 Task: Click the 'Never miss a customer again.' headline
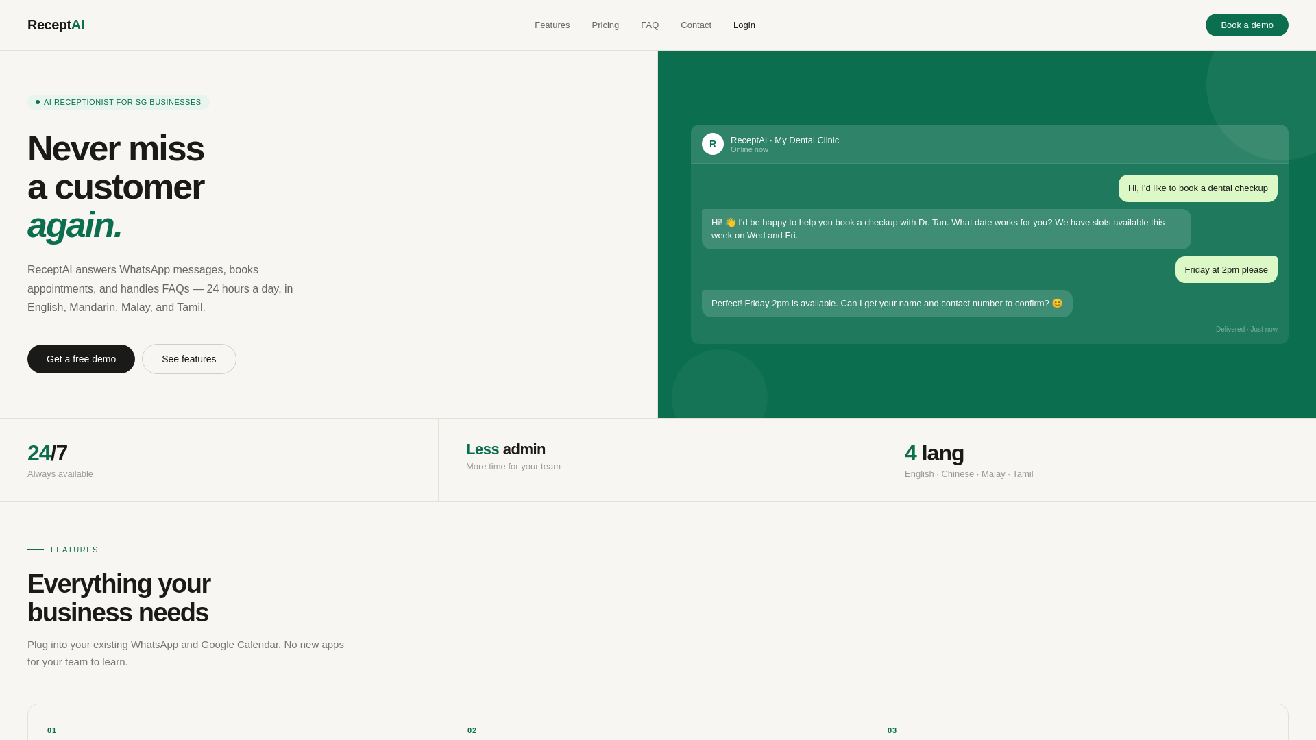[x=116, y=186]
